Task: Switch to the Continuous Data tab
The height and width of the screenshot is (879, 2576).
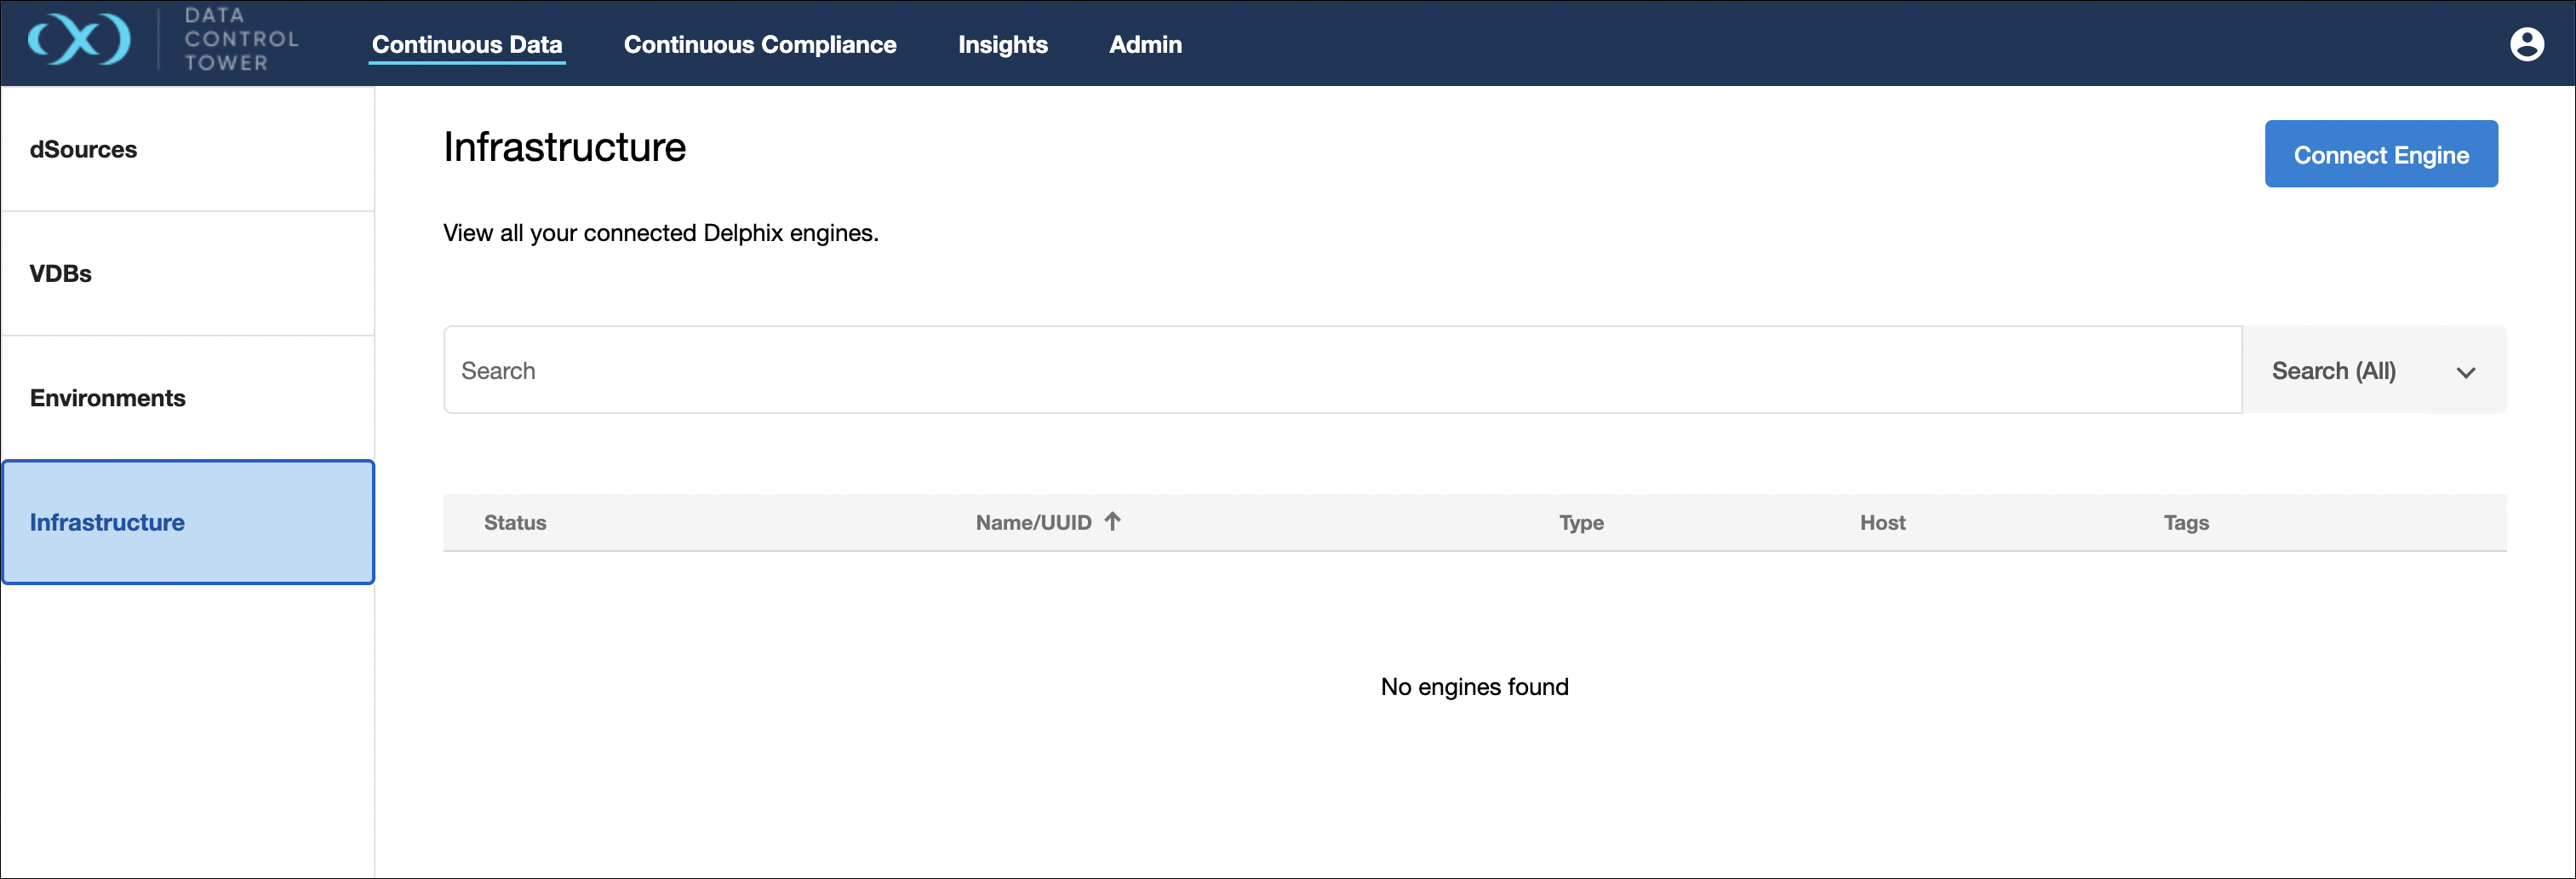Action: (x=466, y=45)
